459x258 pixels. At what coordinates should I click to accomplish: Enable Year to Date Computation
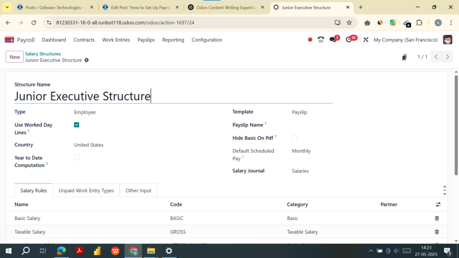click(x=76, y=157)
